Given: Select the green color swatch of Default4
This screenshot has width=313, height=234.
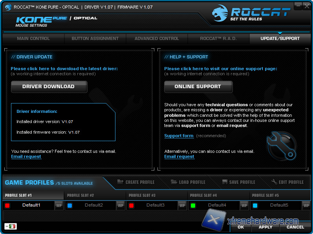Looking at the screenshot, I should tap(193, 205).
